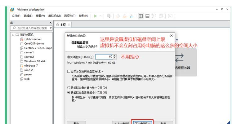The width and height of the screenshot is (232, 124).
Task: Select 将虚拟磁盘拆分成多个文件 radio option
Action: pos(69,92)
